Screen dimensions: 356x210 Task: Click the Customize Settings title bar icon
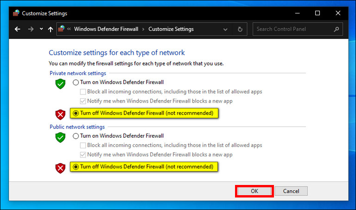16,13
